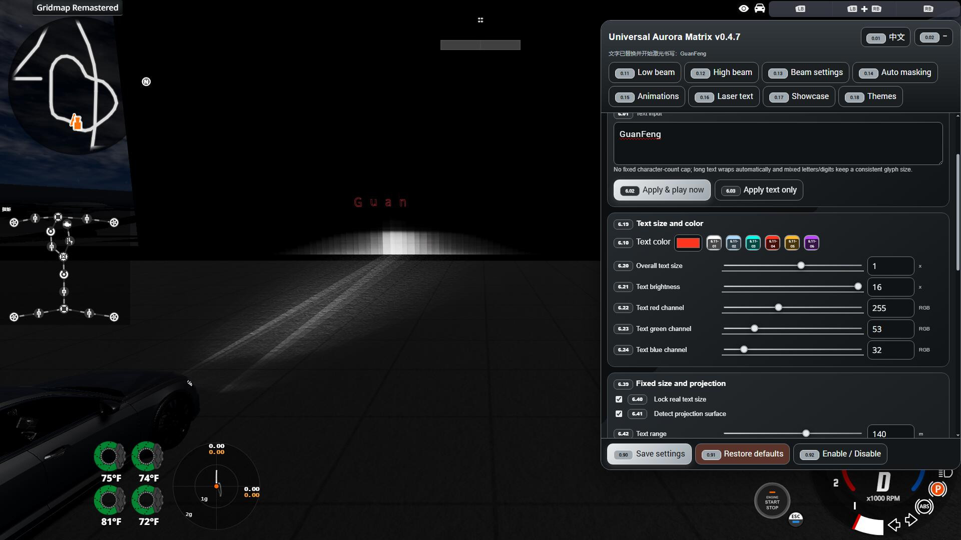Click the Text blue channel slider handle
Image resolution: width=961 pixels, height=540 pixels.
pos(744,349)
